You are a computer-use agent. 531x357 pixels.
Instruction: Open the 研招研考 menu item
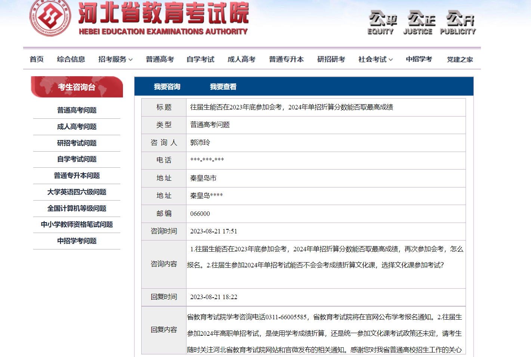click(x=331, y=59)
